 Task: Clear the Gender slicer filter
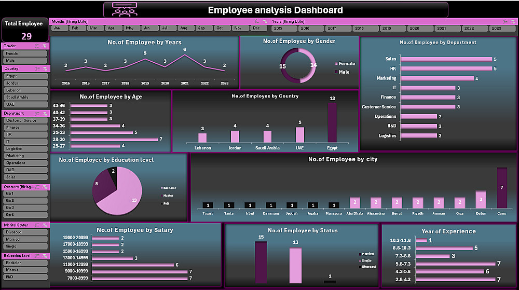pyautogui.click(x=45, y=46)
